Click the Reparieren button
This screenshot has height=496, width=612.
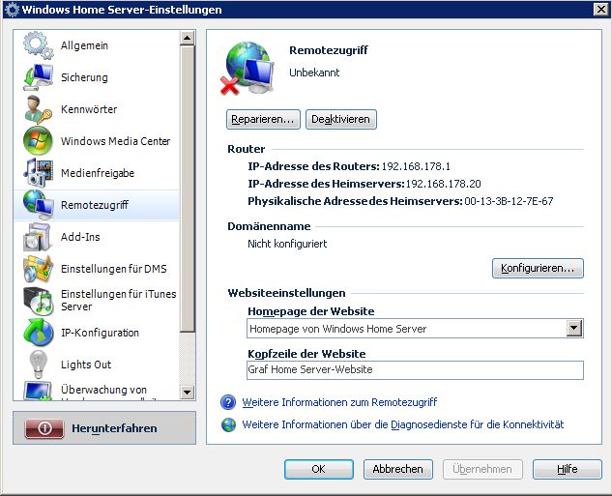(x=263, y=120)
